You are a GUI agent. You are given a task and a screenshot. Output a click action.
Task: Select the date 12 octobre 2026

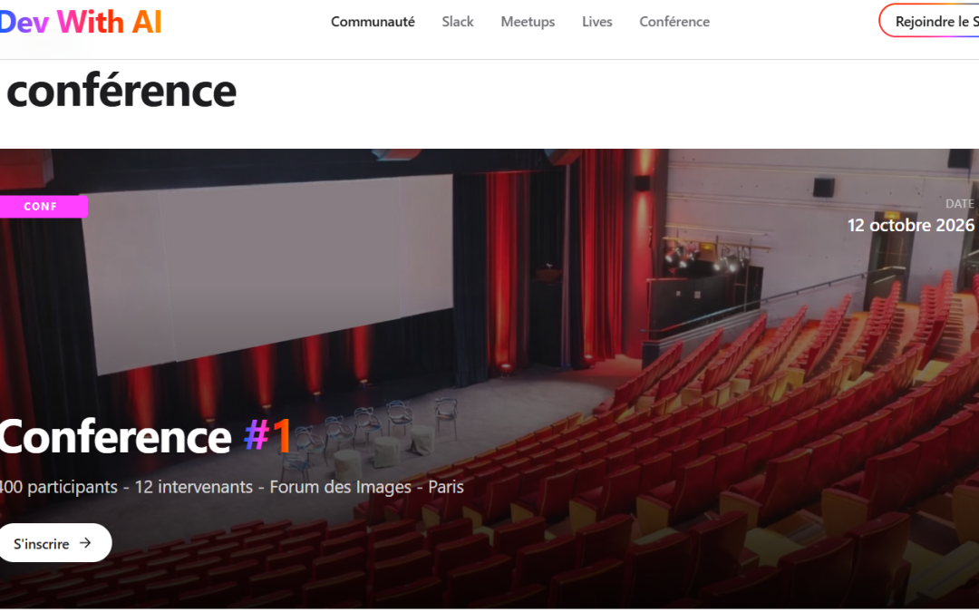pos(910,225)
